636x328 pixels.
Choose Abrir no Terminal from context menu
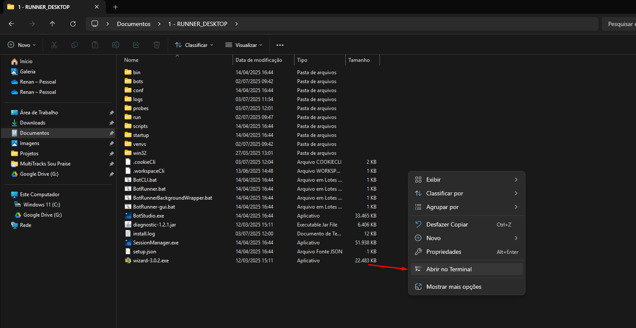(x=466, y=269)
